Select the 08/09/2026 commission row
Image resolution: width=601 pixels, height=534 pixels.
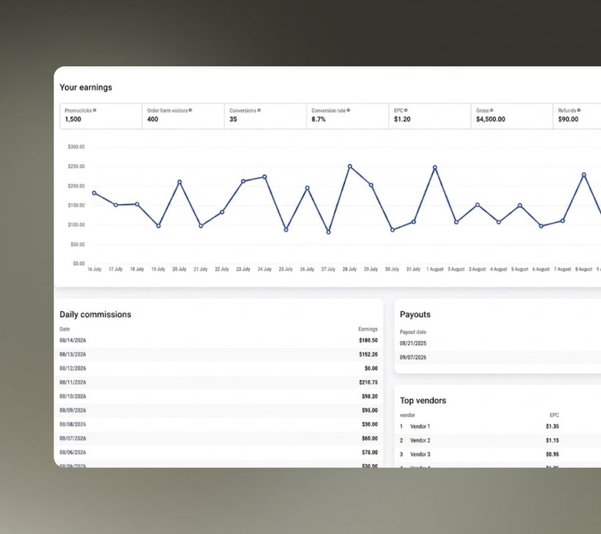pos(218,411)
